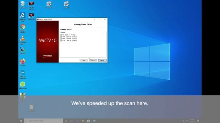Select the document file on desktop
Viewport: 220px width, 123px height.
[31, 108]
